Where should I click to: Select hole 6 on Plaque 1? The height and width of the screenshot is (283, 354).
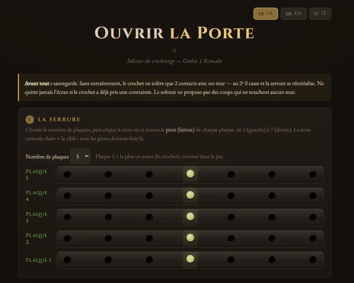click(272, 260)
